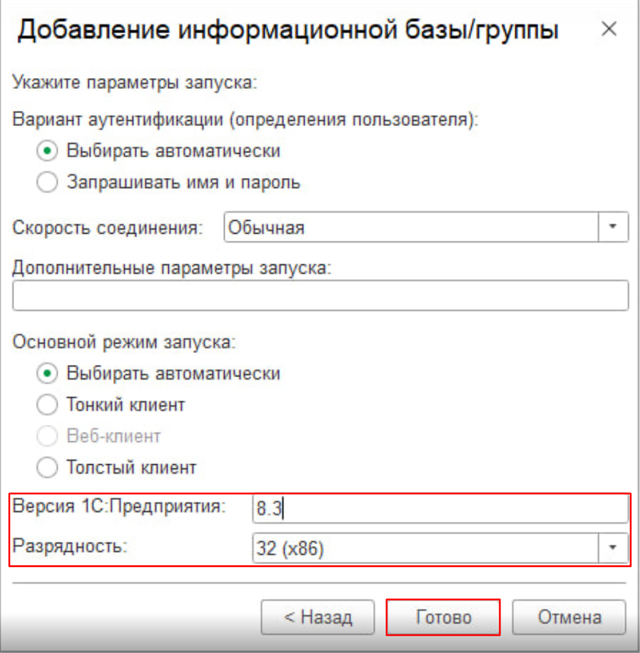Select automatic authentication variant radio

[47, 150]
